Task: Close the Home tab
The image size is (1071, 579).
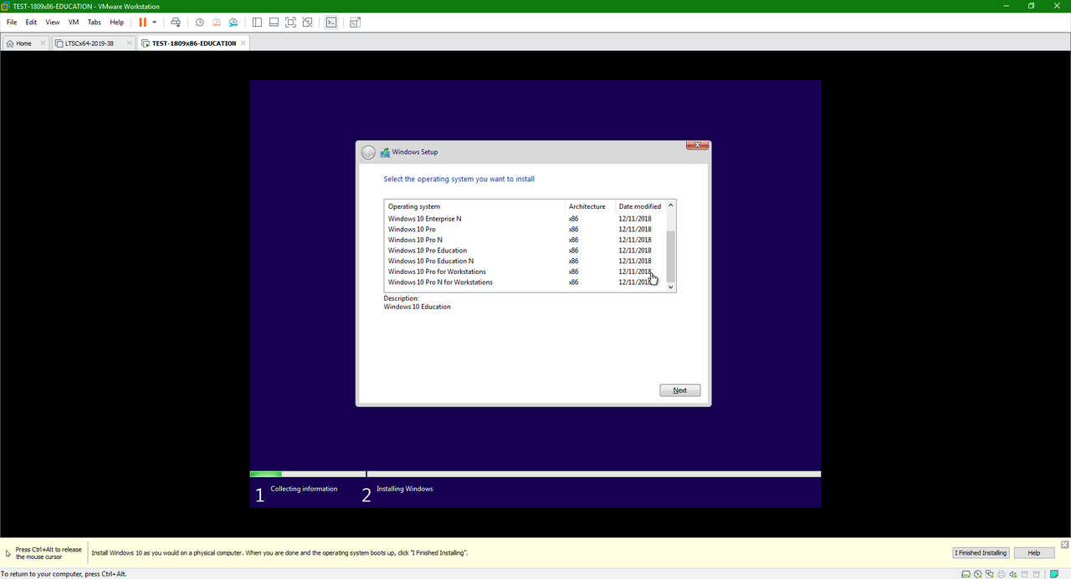Action: [43, 43]
